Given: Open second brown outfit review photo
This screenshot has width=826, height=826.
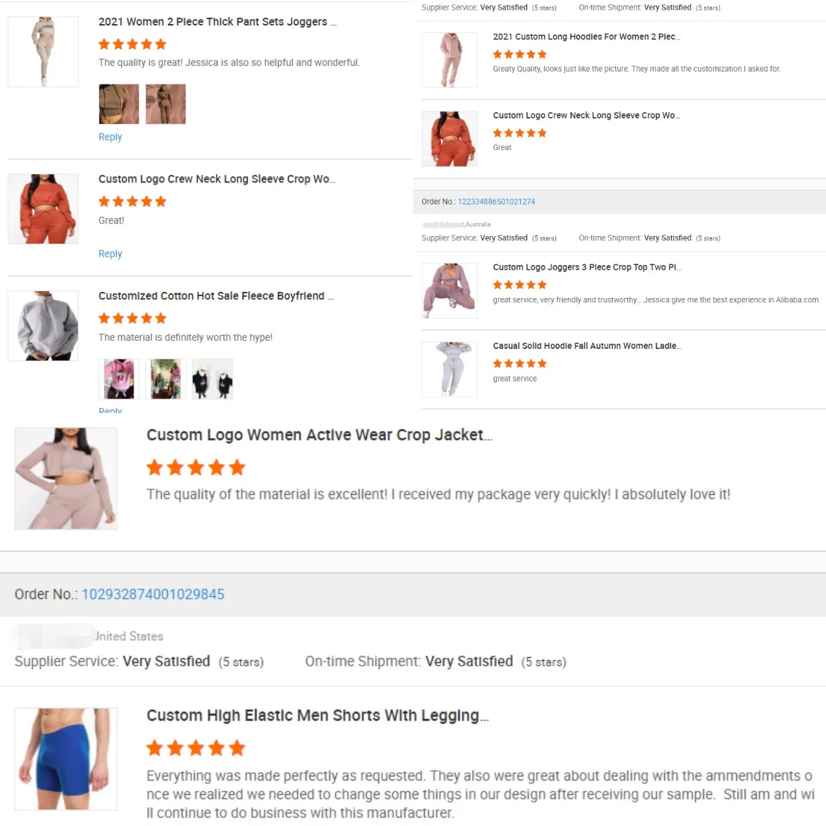Looking at the screenshot, I should click(166, 104).
